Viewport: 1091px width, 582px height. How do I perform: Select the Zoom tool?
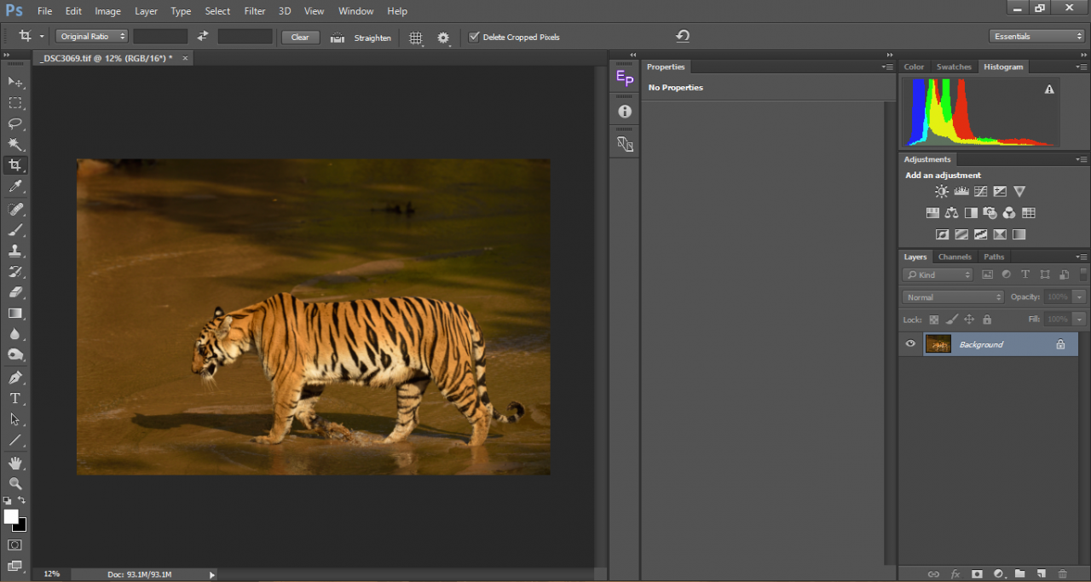pos(15,483)
